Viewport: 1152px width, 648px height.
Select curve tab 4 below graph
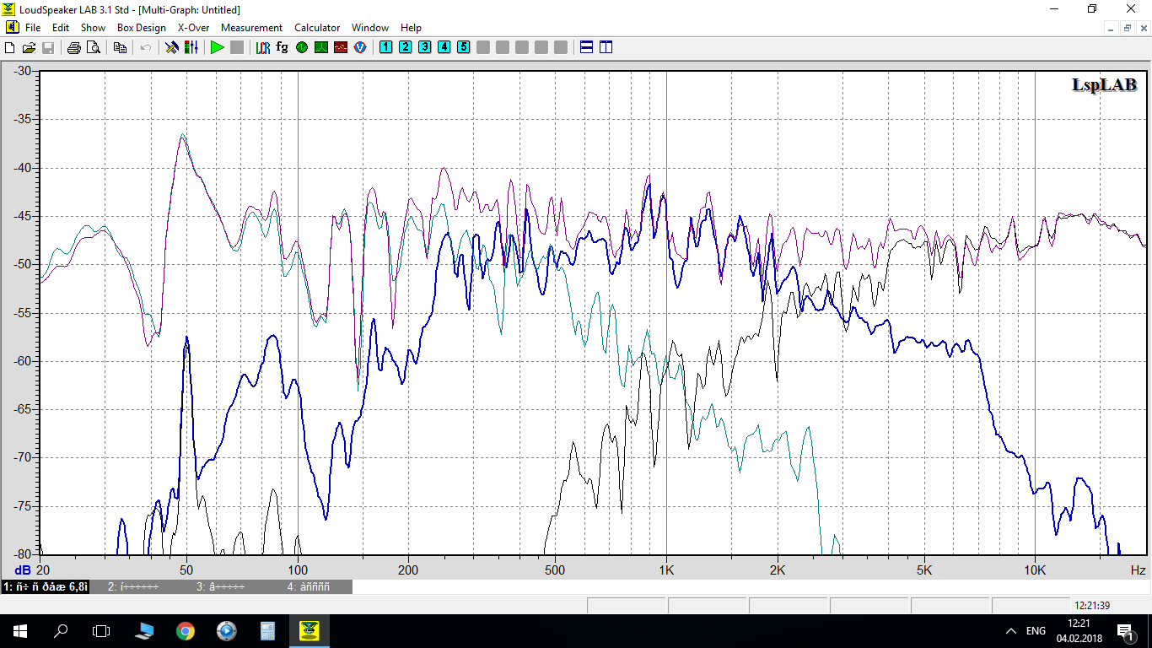309,586
